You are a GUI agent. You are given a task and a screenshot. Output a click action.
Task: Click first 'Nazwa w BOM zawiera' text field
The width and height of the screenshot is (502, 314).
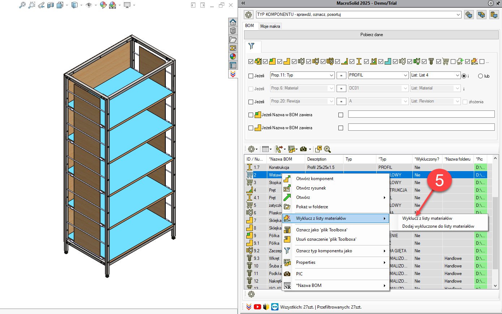(421, 114)
